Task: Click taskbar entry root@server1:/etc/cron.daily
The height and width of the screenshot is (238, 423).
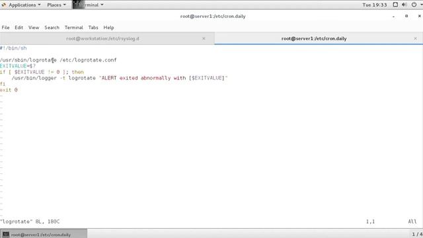Action: tap(44, 235)
